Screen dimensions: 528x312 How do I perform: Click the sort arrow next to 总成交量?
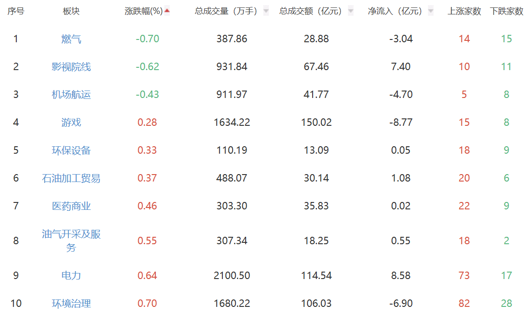(x=266, y=11)
